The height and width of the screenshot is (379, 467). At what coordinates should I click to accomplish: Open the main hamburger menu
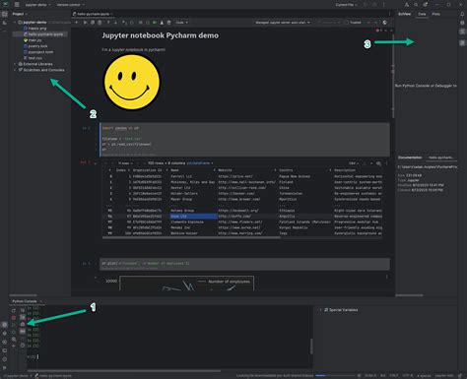17,5
